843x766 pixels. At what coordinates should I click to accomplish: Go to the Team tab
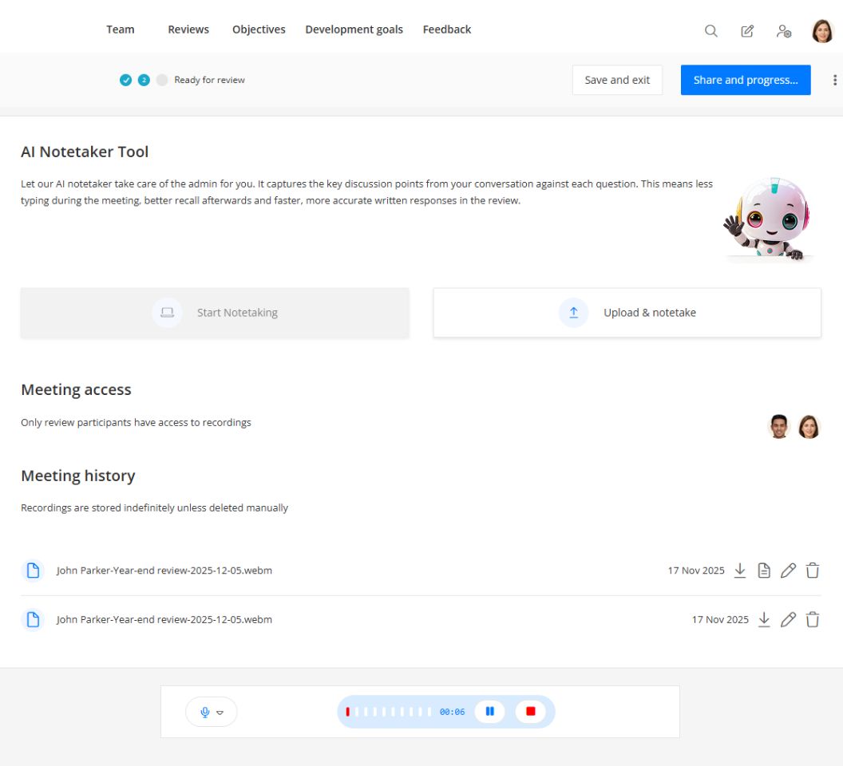coord(121,30)
